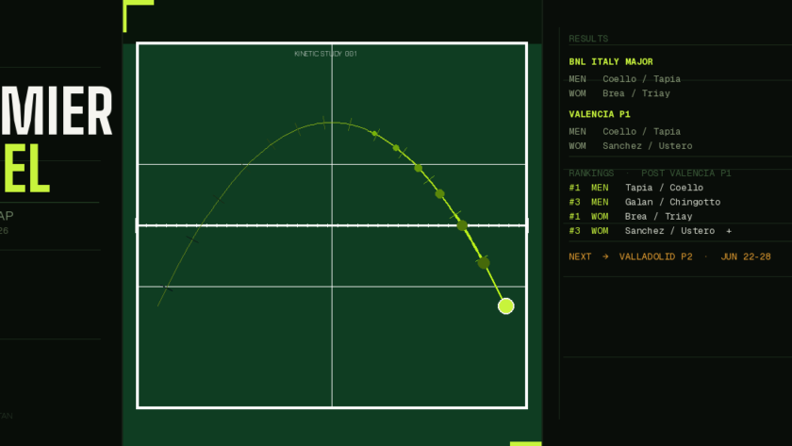
Task: Expand rankings with the plus sign
Action: (x=728, y=231)
